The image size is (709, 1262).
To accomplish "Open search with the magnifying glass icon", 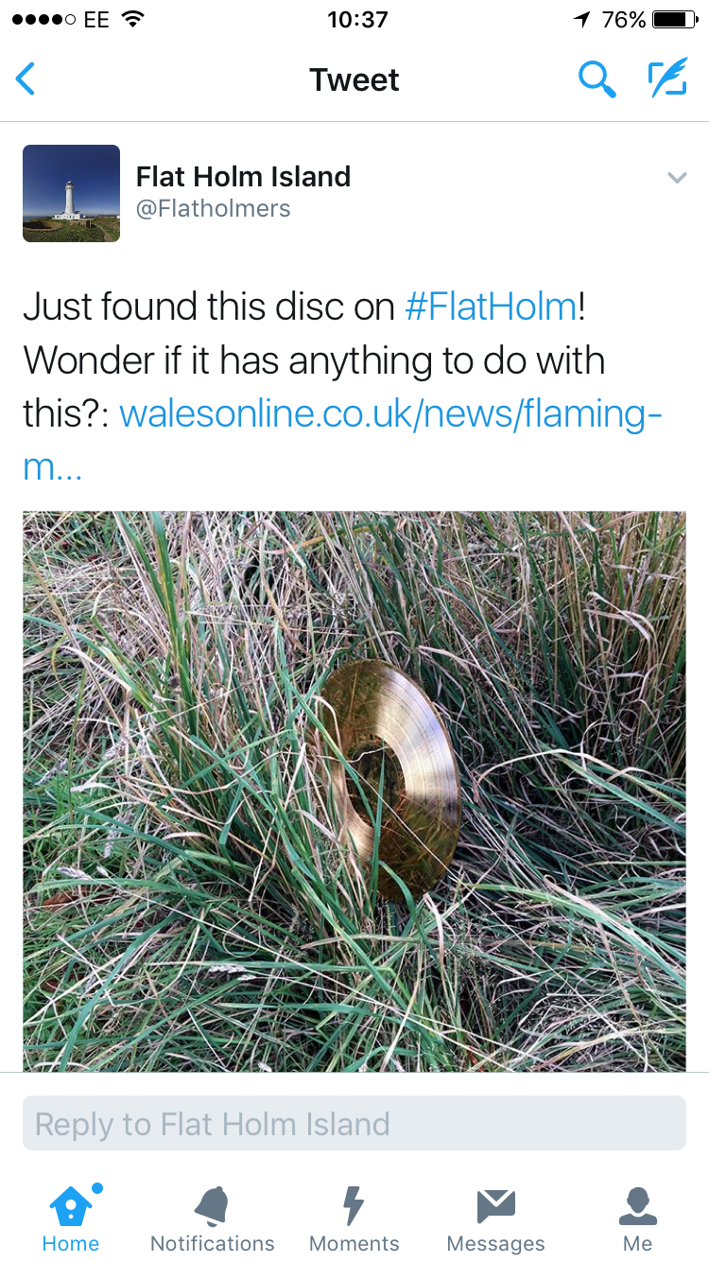I will (597, 79).
